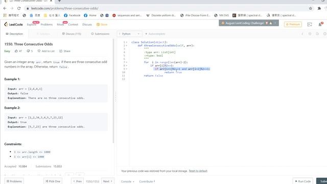Click the Submit button
The height and width of the screenshot is (184, 327).
pos(322,181)
